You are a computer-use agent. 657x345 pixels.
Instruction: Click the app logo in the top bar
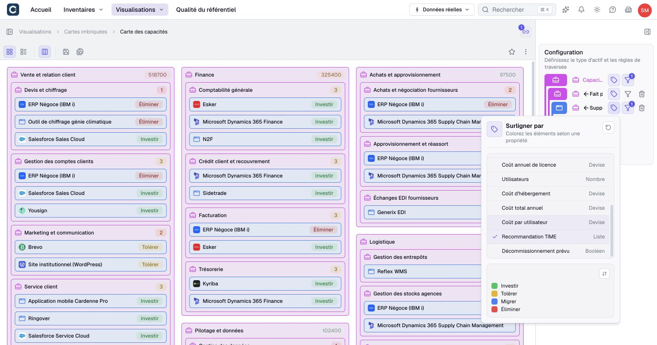[x=13, y=10]
